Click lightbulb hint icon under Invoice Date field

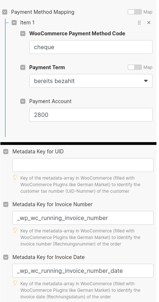[15, 283]
